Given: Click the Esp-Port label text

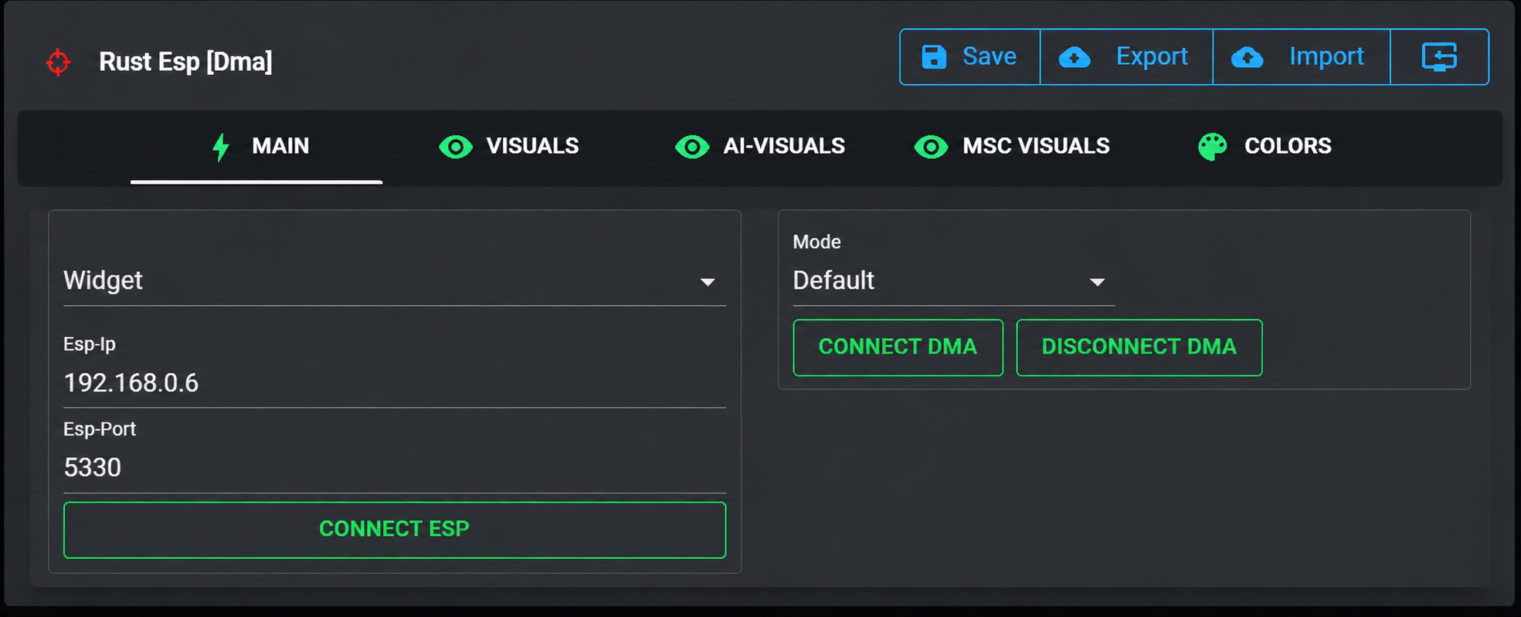Looking at the screenshot, I should tap(100, 429).
